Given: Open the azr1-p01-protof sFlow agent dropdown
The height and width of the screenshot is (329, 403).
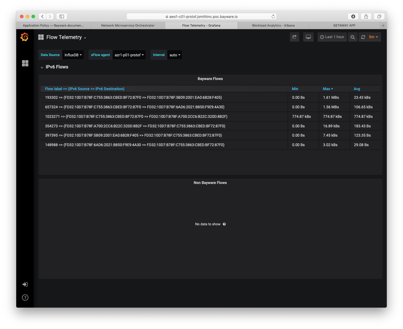Looking at the screenshot, I should click(129, 55).
